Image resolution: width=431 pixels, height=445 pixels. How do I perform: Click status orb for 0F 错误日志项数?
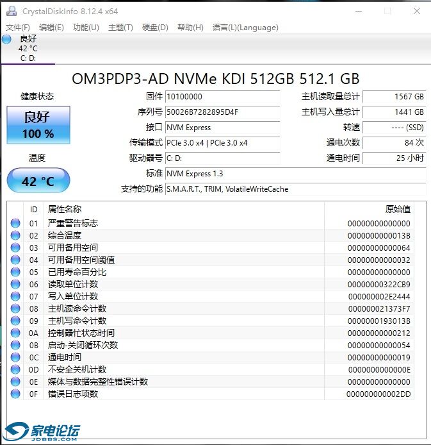15,394
